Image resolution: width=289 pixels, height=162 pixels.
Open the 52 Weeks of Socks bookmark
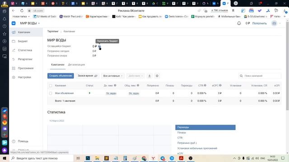[x=45, y=17]
